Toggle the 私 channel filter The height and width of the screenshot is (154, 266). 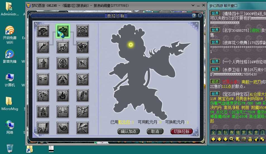click(x=250, y=132)
